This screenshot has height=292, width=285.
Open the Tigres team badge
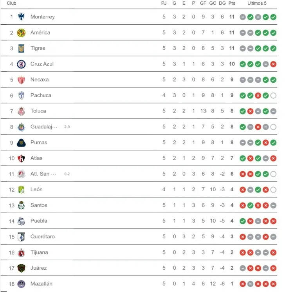[x=21, y=49]
